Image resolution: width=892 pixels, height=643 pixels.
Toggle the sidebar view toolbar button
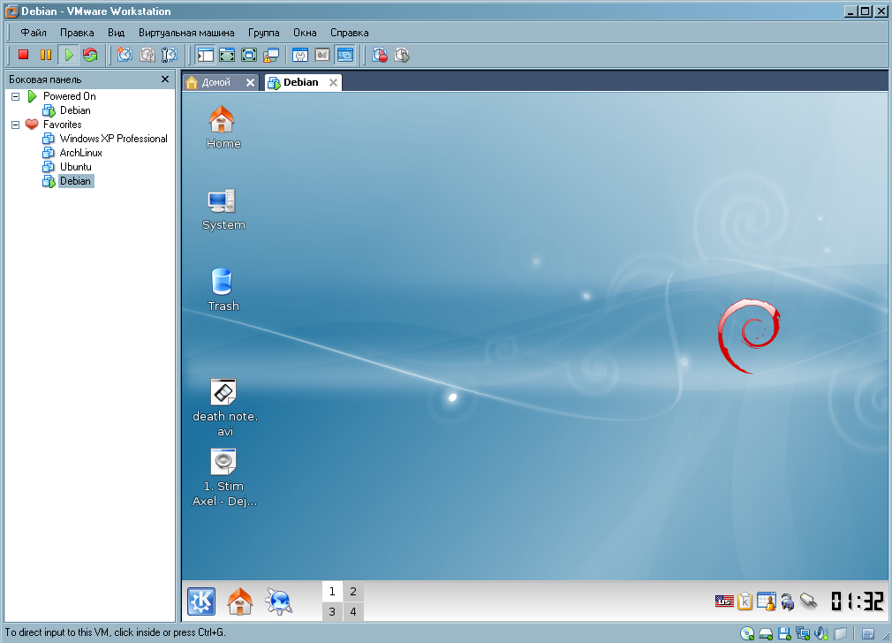205,55
